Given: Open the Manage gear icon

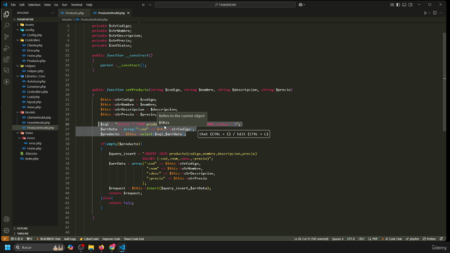Looking at the screenshot, I should coord(6,231).
